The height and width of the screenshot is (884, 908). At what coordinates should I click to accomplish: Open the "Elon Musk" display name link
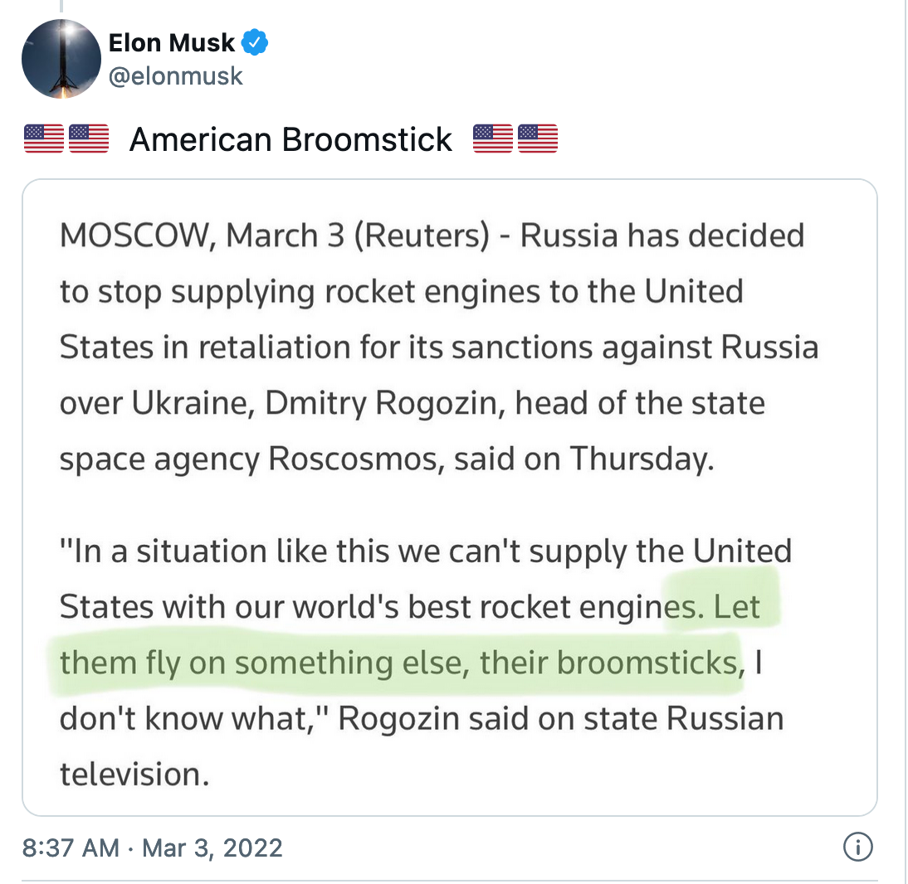[172, 41]
